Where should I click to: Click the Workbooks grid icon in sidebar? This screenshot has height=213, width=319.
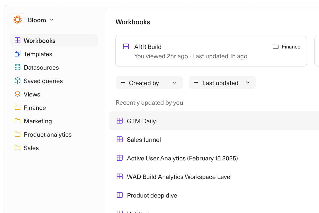pos(18,40)
